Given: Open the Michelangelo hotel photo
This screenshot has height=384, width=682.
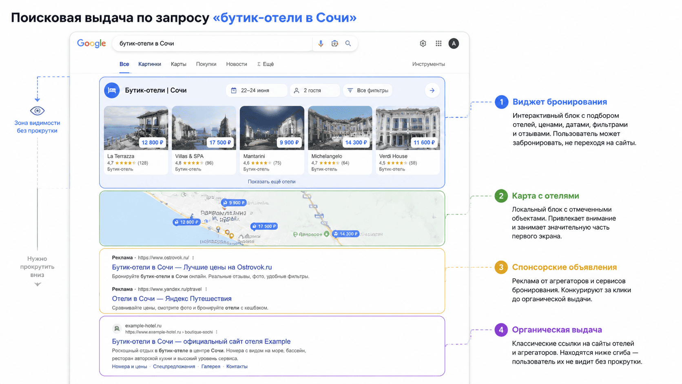Looking at the screenshot, I should pos(340,128).
